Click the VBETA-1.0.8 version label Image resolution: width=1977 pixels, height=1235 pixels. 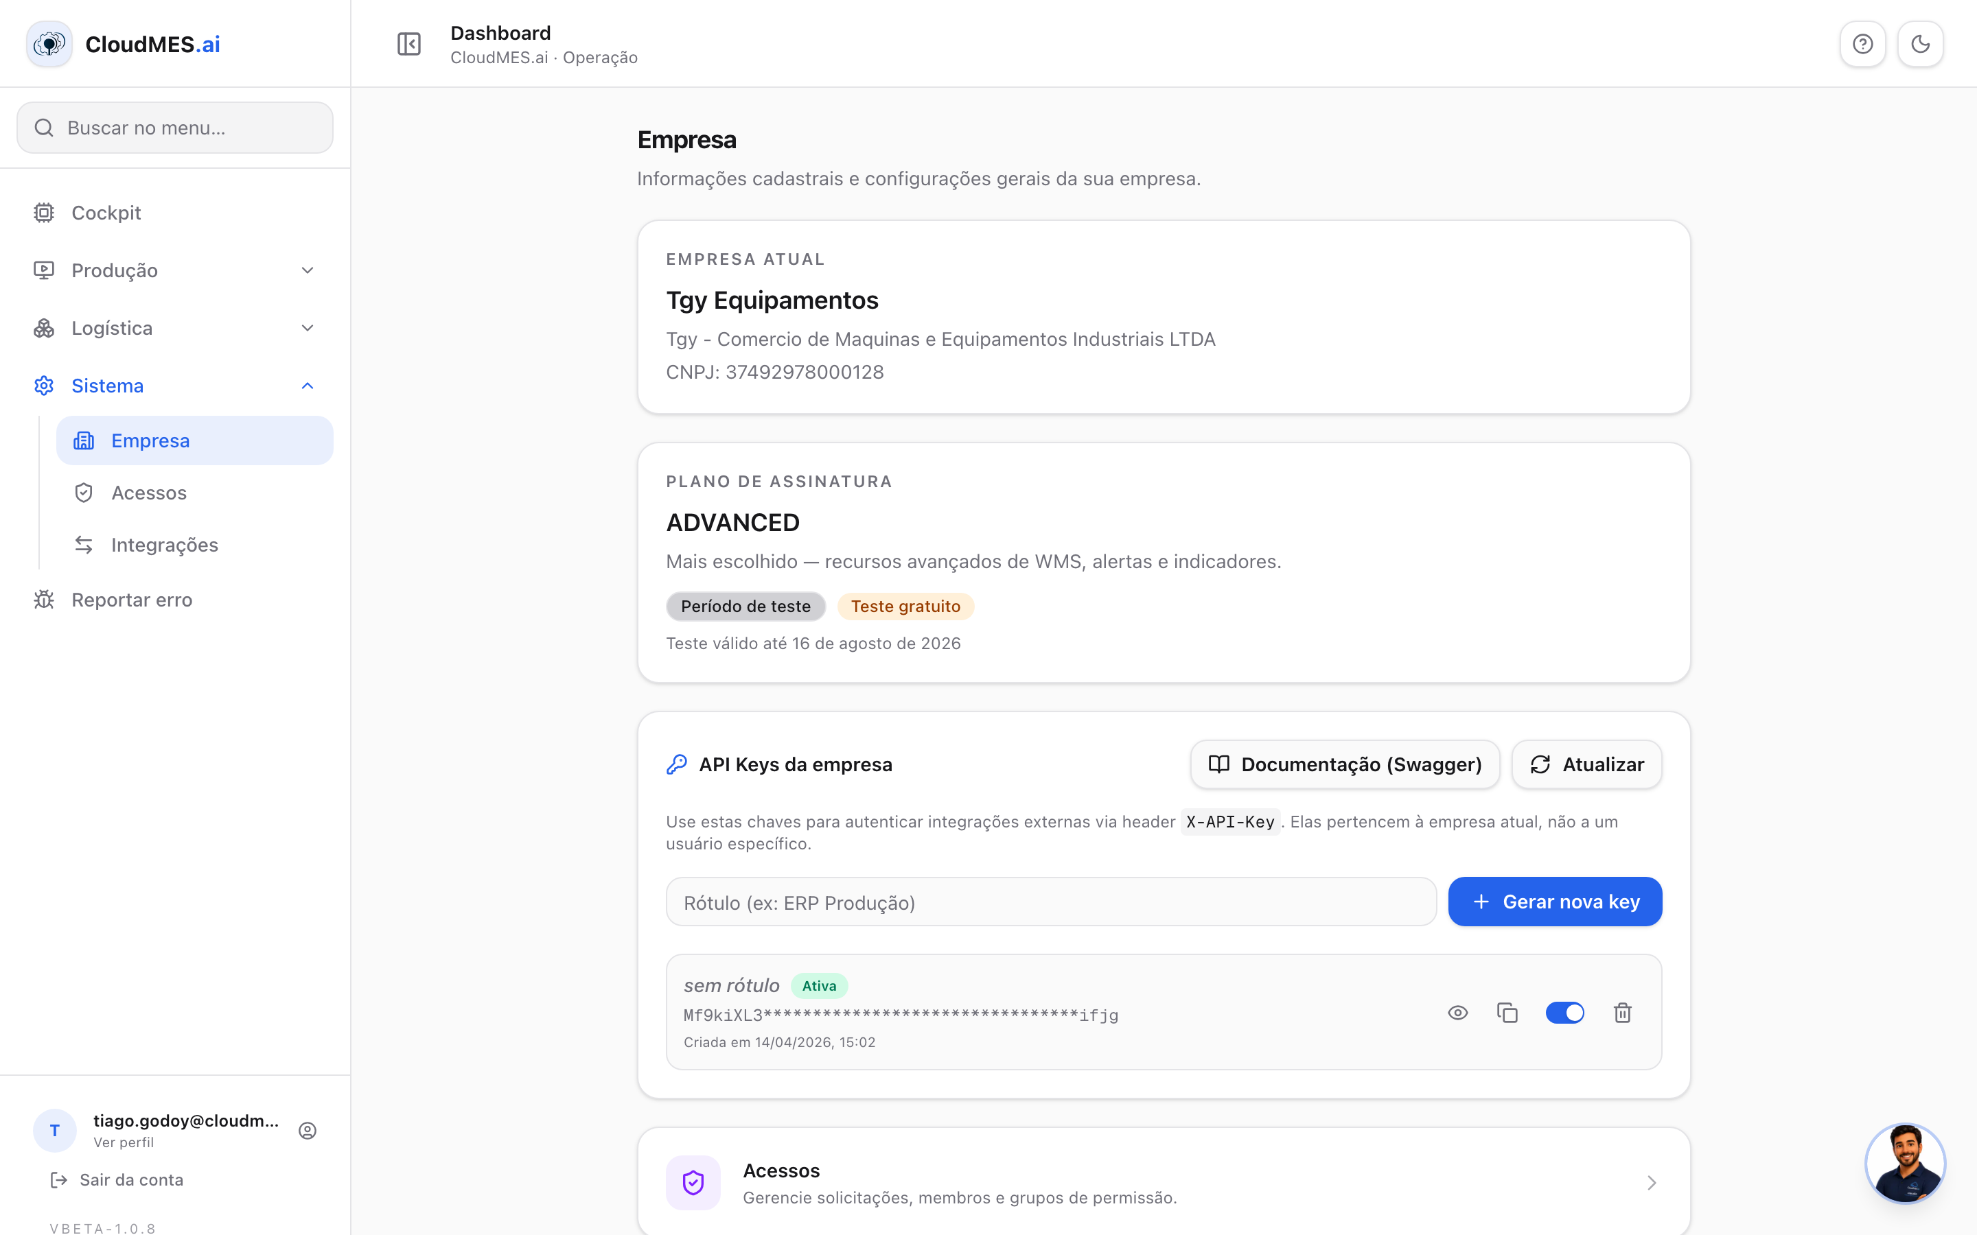103,1227
